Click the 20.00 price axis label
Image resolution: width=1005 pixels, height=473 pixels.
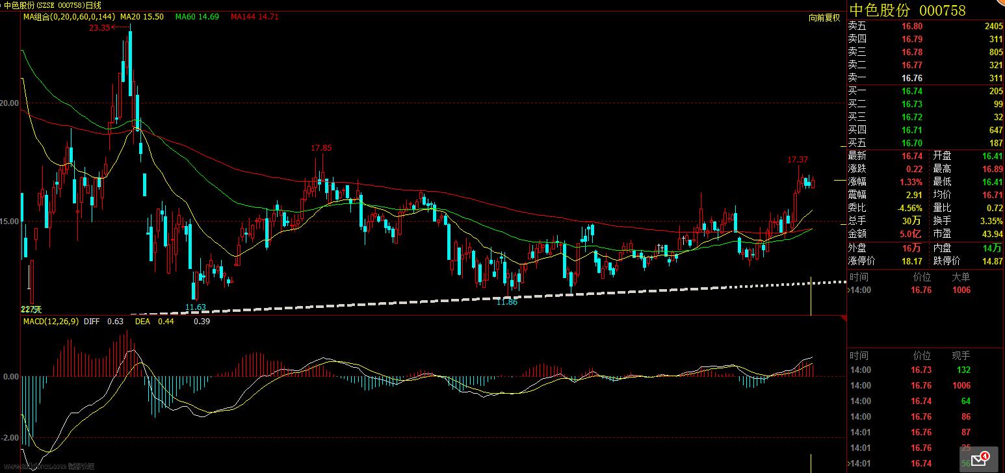tap(10, 103)
